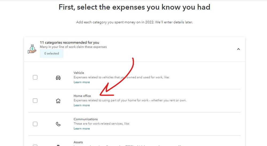
Task: Check the Vehicle expense checkbox
Action: tap(35, 77)
